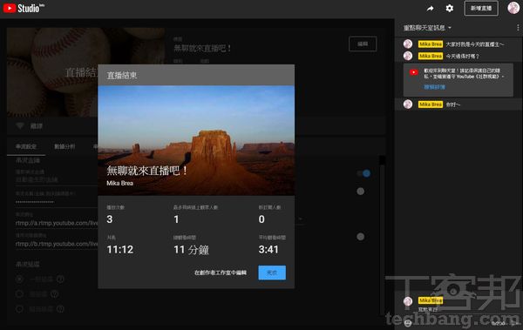Select the second tab under the preview

pos(65,146)
